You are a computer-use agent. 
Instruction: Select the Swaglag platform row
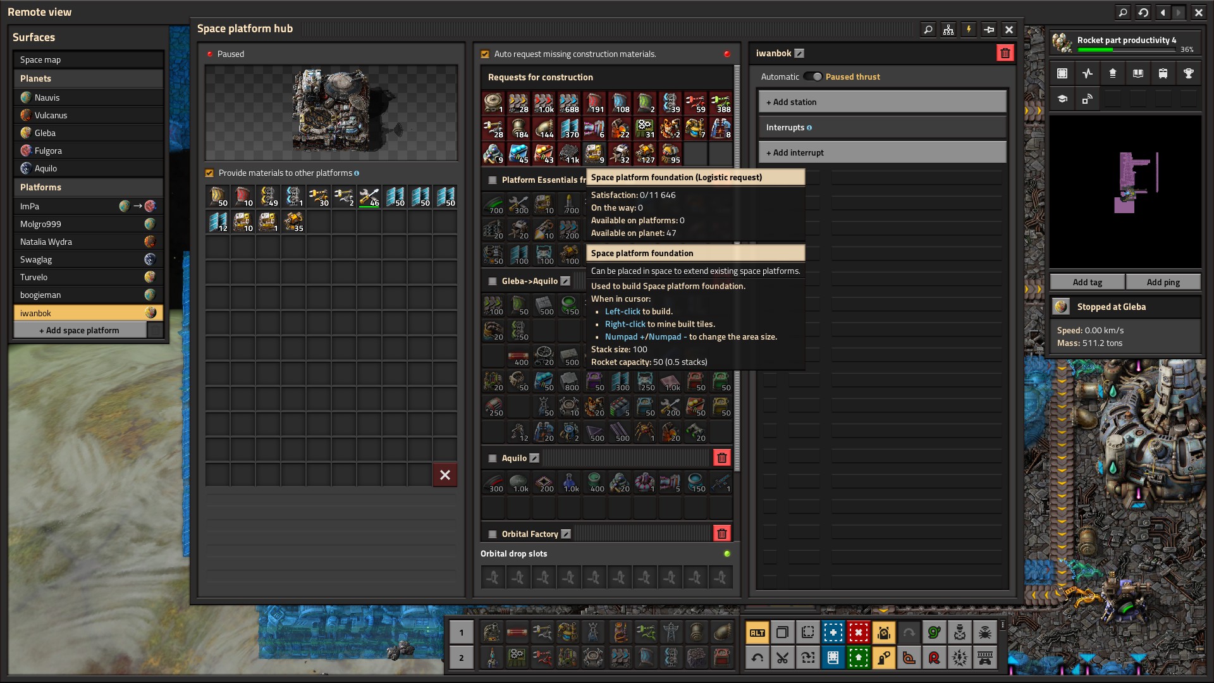click(x=89, y=259)
